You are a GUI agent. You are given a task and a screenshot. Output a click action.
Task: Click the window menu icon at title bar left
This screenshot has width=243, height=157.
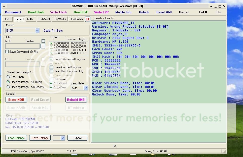4,6
